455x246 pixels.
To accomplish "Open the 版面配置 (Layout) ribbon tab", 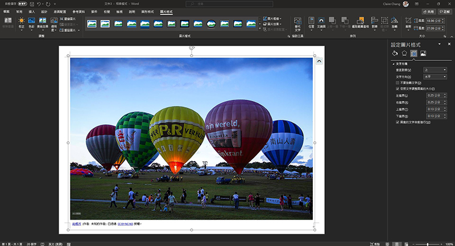I will pyautogui.click(x=60, y=11).
